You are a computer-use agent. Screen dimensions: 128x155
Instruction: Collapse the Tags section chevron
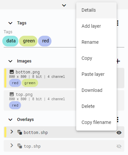(x=10, y=23)
